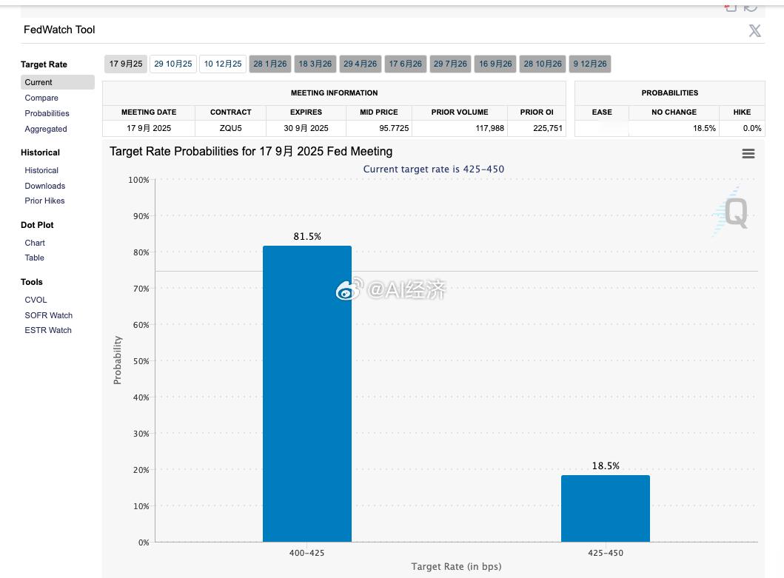Select the 28 10月26 meeting tab
The width and height of the screenshot is (784, 578).
tap(543, 64)
